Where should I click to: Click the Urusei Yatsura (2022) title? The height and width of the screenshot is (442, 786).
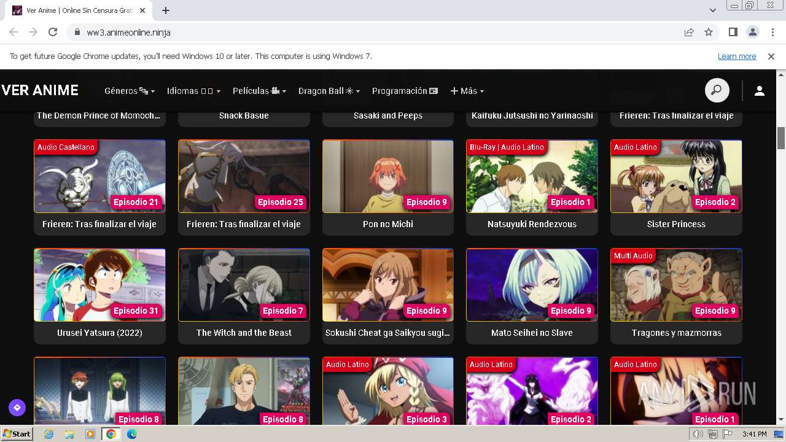point(99,333)
